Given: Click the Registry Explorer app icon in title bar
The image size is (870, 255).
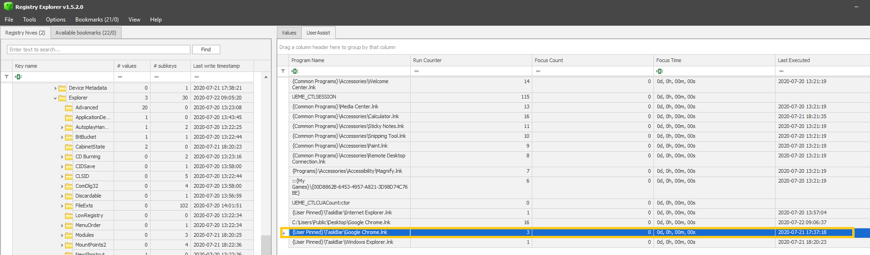Looking at the screenshot, I should (x=8, y=7).
